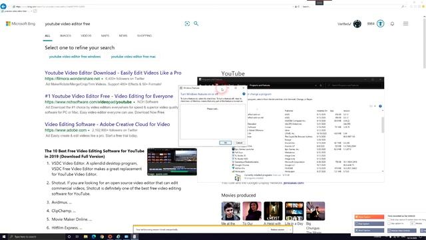
Task: Sort programs by Publisher column header
Action: tap(289, 111)
